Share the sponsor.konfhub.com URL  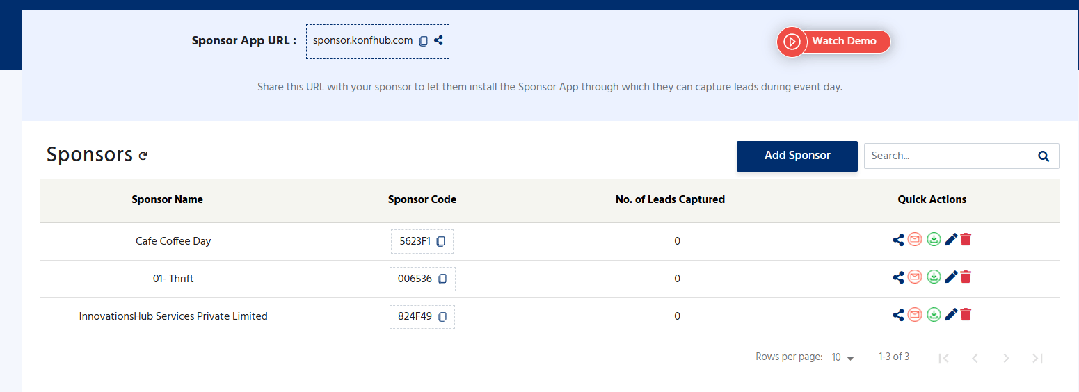point(438,40)
